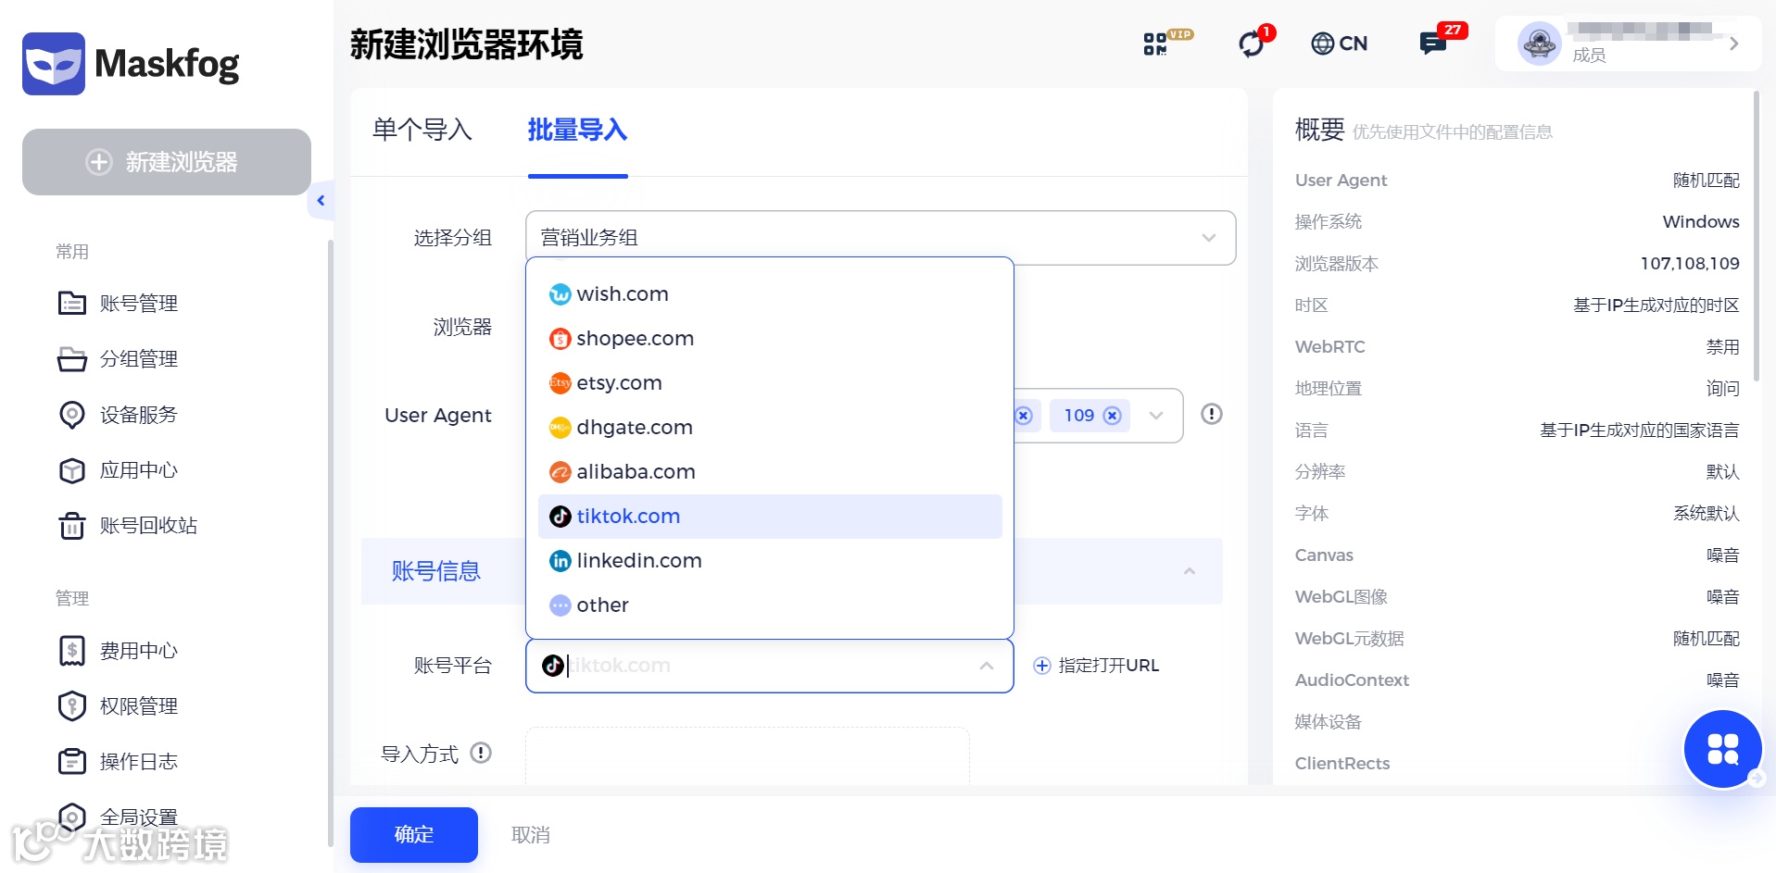Switch language using the CN globe icon

pos(1338,43)
